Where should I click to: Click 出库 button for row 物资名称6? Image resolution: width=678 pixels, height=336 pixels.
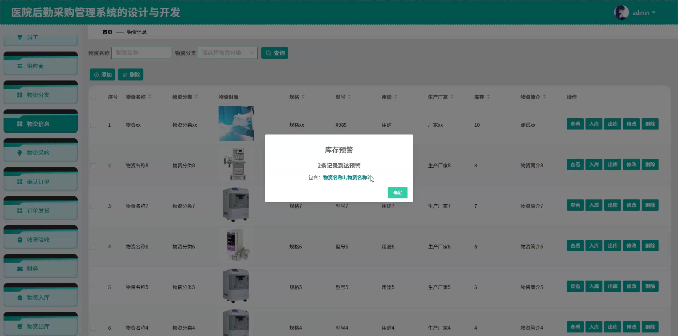[613, 246]
